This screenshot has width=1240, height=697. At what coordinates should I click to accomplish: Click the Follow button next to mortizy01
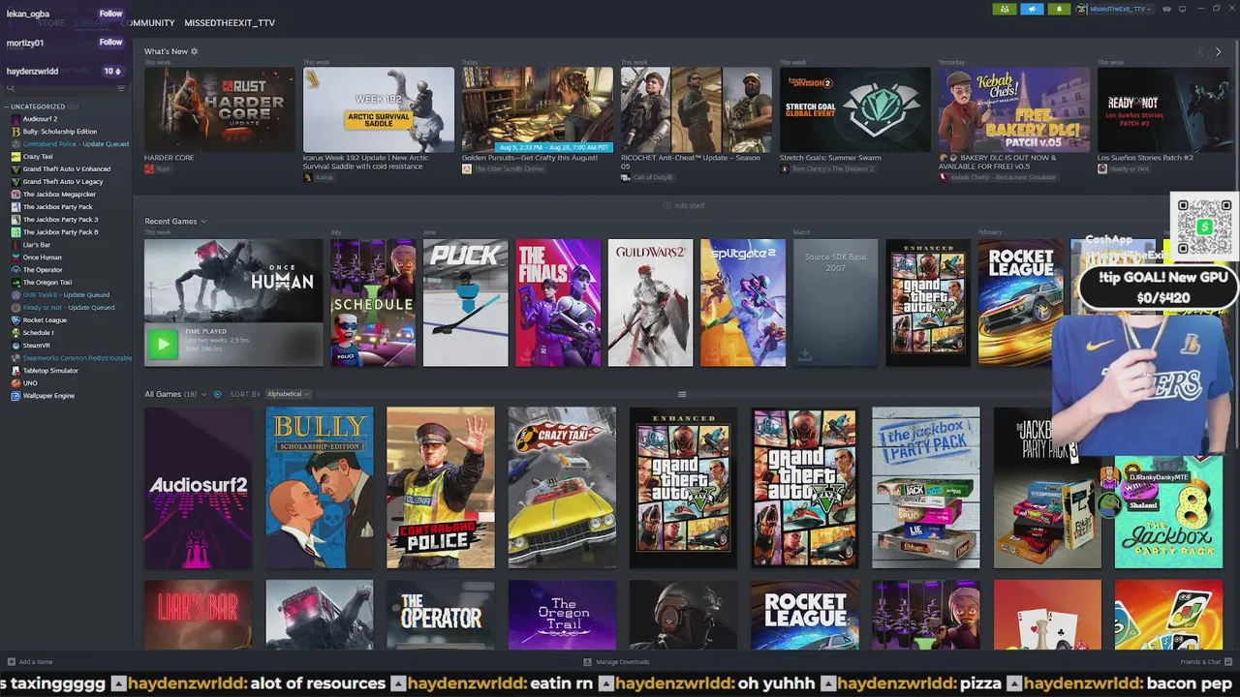point(110,43)
